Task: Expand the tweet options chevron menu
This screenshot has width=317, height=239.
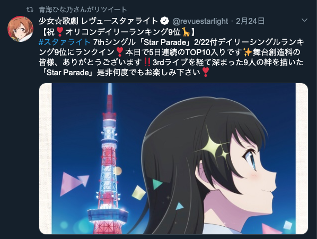Action: tap(304, 20)
